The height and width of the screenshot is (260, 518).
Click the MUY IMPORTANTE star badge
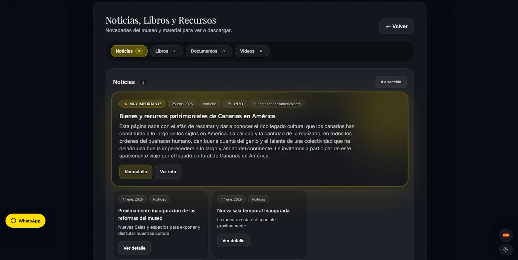pyautogui.click(x=142, y=104)
